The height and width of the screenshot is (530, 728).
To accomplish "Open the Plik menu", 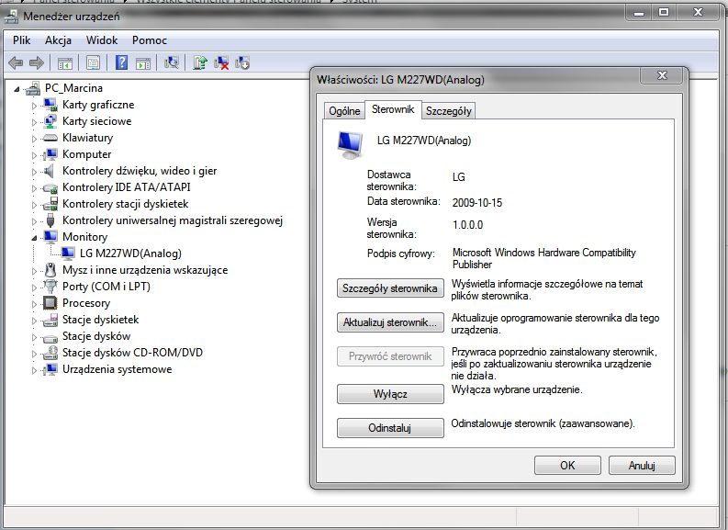I will (x=21, y=40).
